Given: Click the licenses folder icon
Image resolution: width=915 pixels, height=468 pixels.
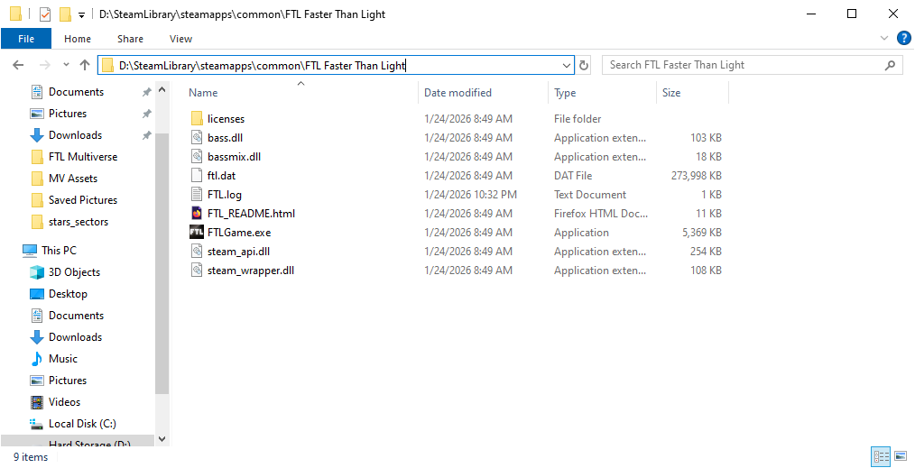Looking at the screenshot, I should click(x=198, y=119).
